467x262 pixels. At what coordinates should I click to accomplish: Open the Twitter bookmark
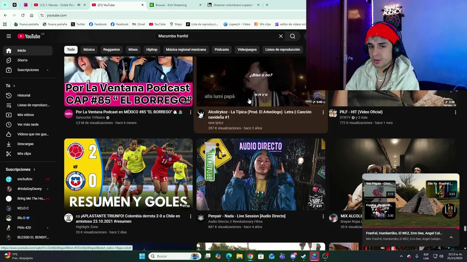78,24
